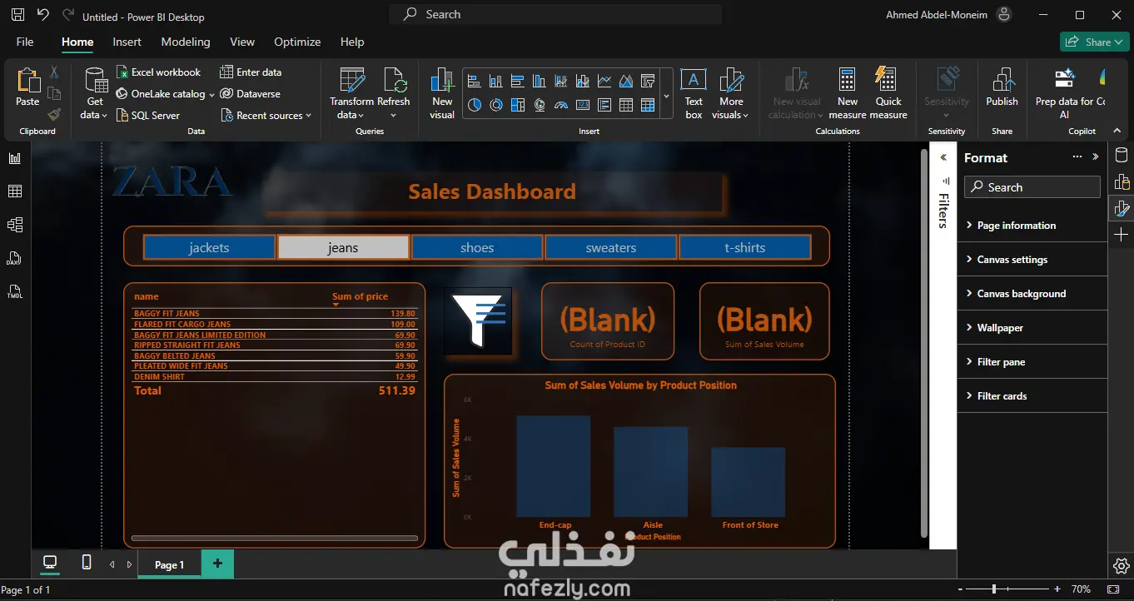Click the Share button
1134x601 pixels.
tap(1094, 42)
